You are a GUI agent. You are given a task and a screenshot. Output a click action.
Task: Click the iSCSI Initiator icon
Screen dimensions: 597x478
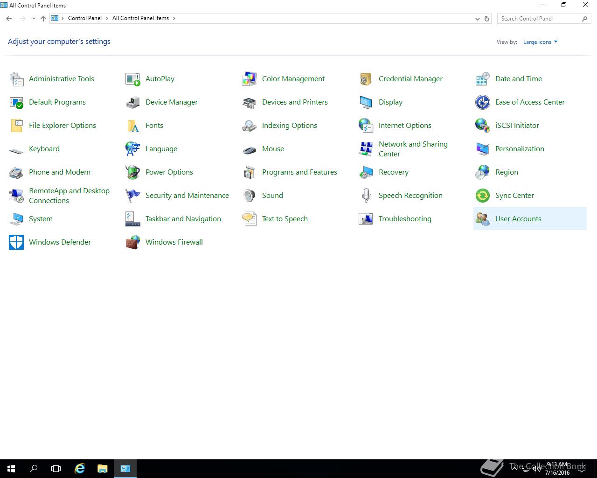(x=483, y=126)
